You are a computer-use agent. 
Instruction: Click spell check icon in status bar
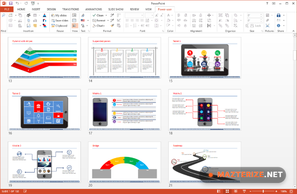[x=25, y=191]
